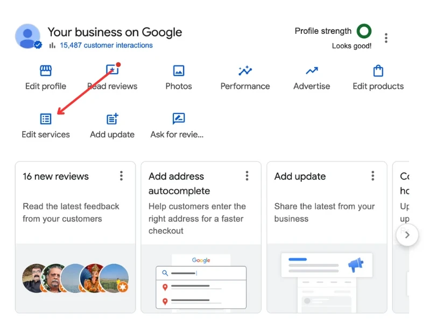Image resolution: width=429 pixels, height=334 pixels.
Task: Open the options menu on Add address autocomplete card
Action: 247,176
